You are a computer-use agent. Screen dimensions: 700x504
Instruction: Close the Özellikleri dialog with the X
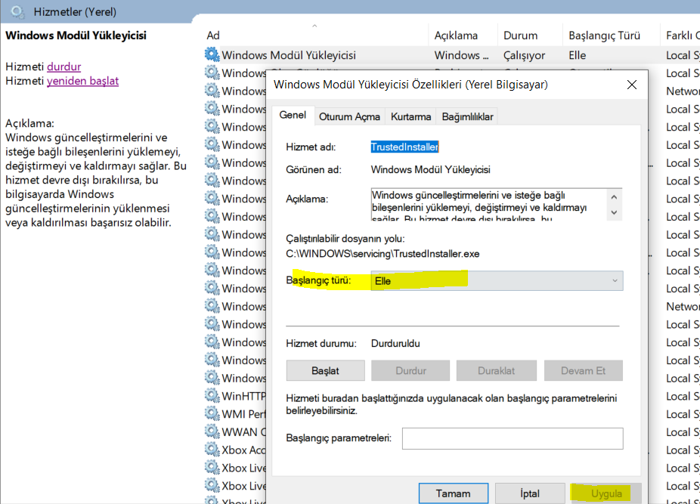pos(632,85)
